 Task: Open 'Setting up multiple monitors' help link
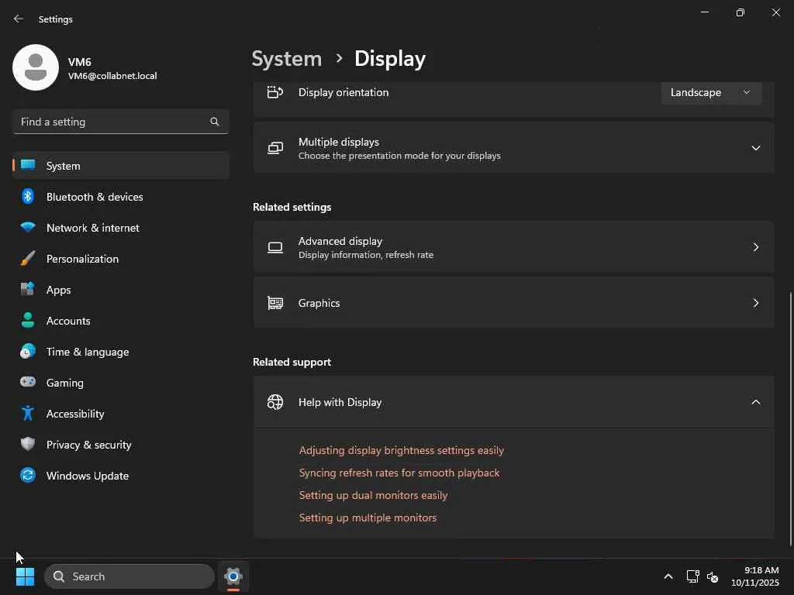point(368,518)
